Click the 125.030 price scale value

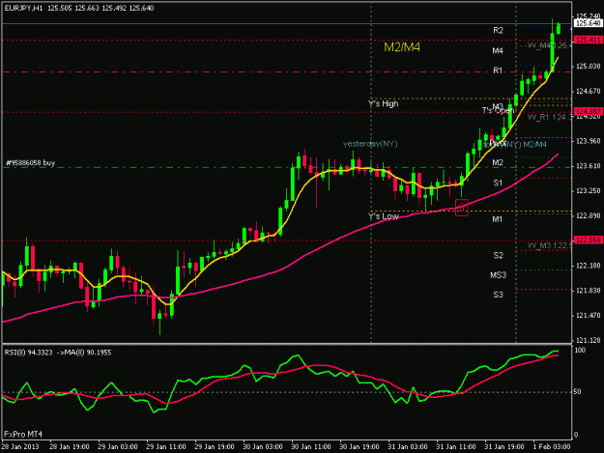(x=589, y=67)
